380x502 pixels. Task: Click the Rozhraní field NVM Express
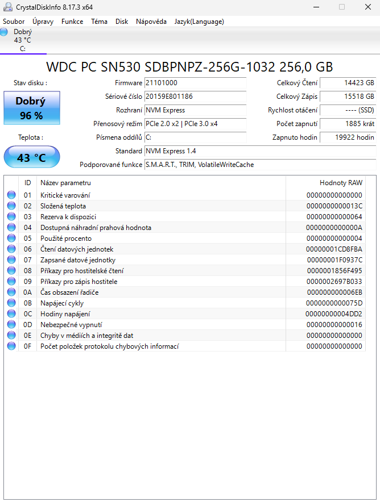(x=195, y=110)
